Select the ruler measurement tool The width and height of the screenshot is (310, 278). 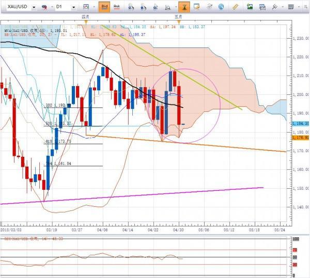coord(235,7)
